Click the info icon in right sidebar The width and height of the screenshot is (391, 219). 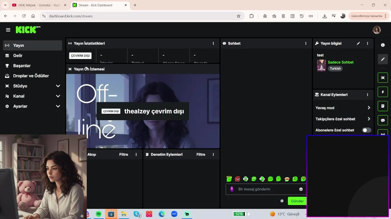click(383, 45)
